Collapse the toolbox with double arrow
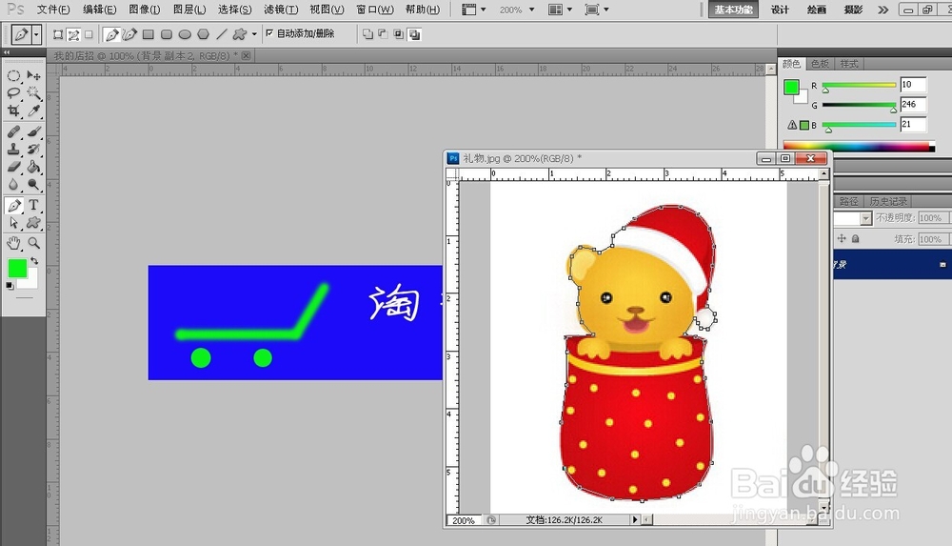 pos(7,53)
